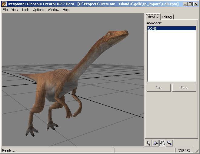Open the Window menu
The height and width of the screenshot is (154, 200).
pos(53,10)
